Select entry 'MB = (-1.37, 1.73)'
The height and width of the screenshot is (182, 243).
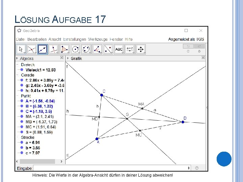point(42,122)
